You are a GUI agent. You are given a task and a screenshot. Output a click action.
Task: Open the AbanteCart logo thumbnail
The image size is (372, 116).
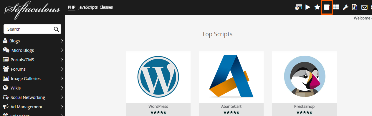pyautogui.click(x=231, y=77)
